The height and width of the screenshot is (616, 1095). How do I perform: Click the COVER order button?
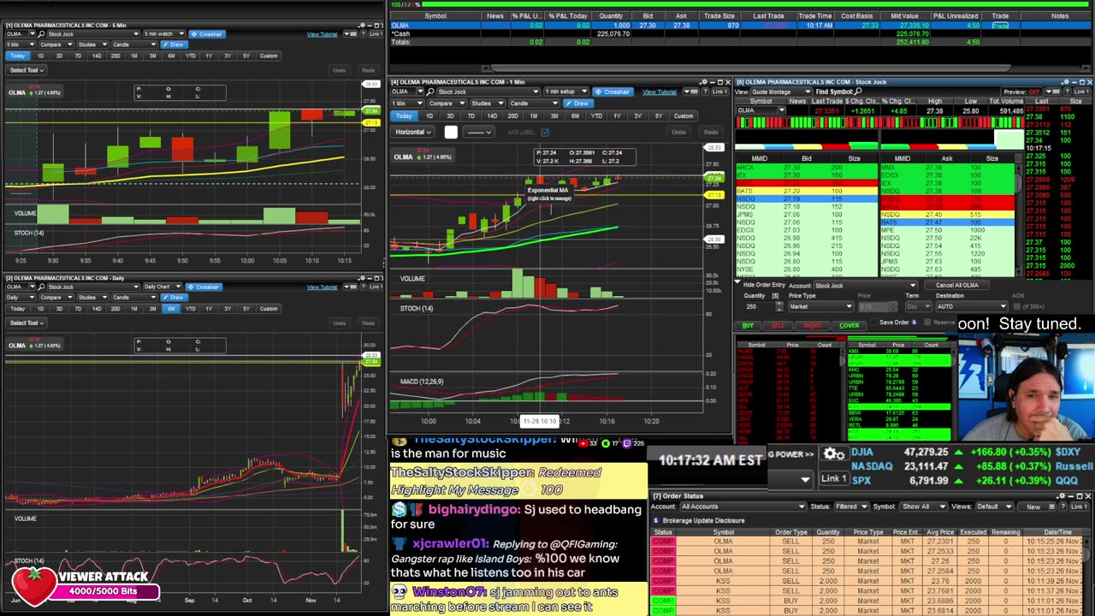pyautogui.click(x=849, y=326)
